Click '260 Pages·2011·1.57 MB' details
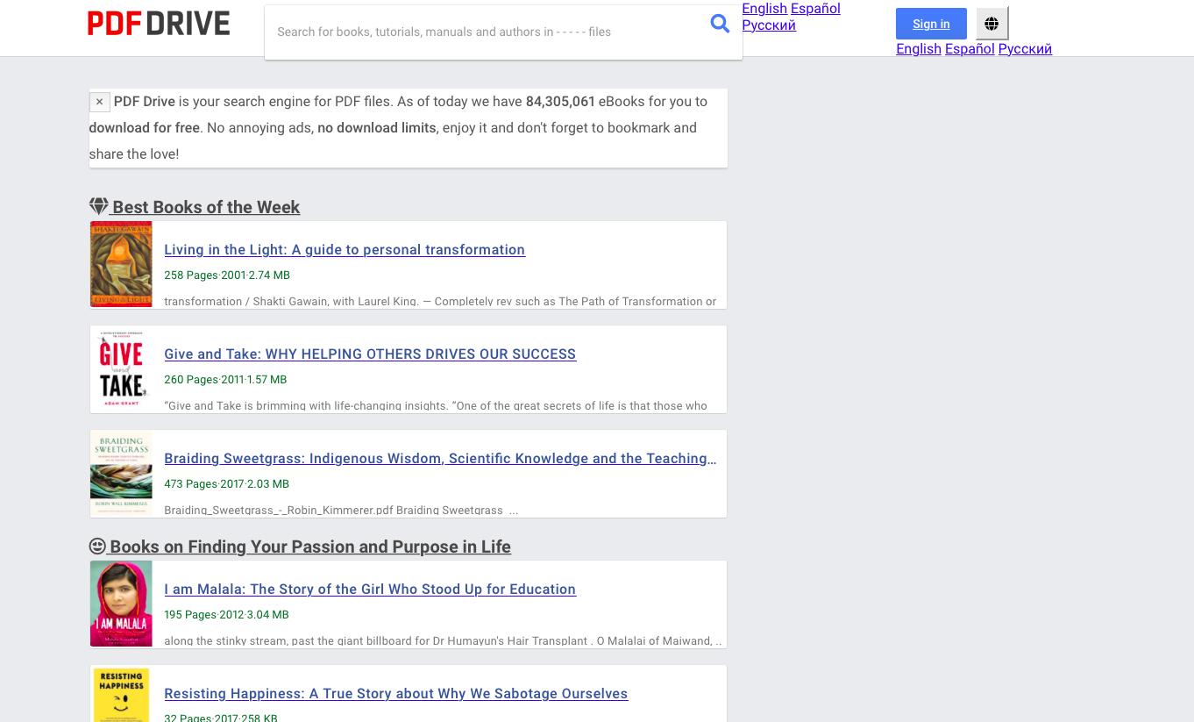This screenshot has height=722, width=1194. click(x=225, y=379)
